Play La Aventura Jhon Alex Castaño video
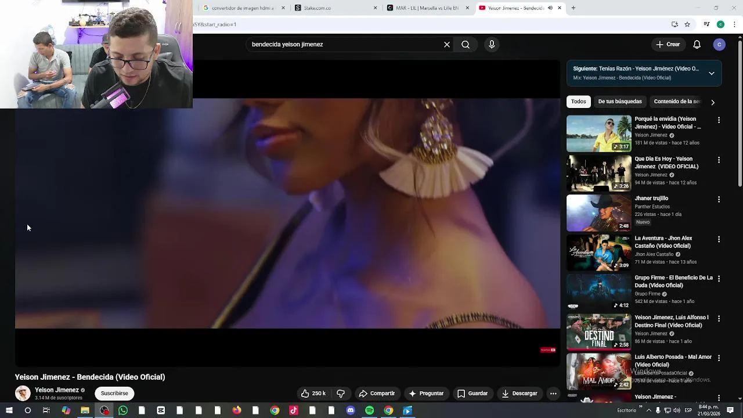Viewport: 743px width, 418px height. [x=598, y=253]
